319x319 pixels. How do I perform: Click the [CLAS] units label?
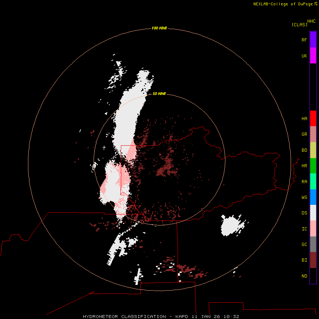(299, 24)
